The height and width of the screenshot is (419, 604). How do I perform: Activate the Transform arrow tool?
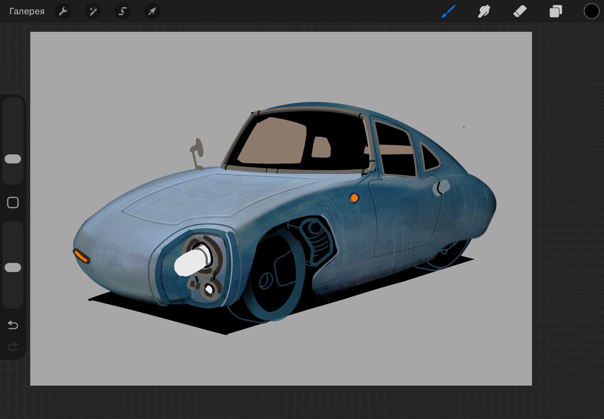152,11
